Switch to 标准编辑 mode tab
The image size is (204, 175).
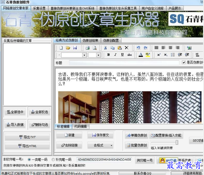(63, 126)
